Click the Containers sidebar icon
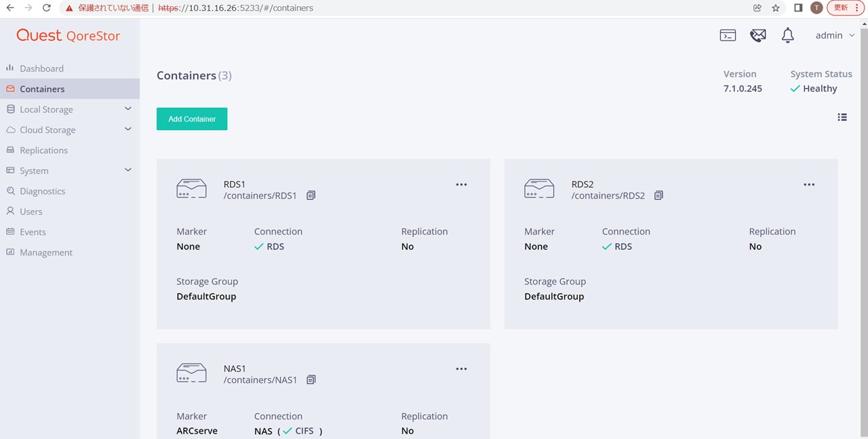Viewport: 868px width, 439px height. point(10,89)
